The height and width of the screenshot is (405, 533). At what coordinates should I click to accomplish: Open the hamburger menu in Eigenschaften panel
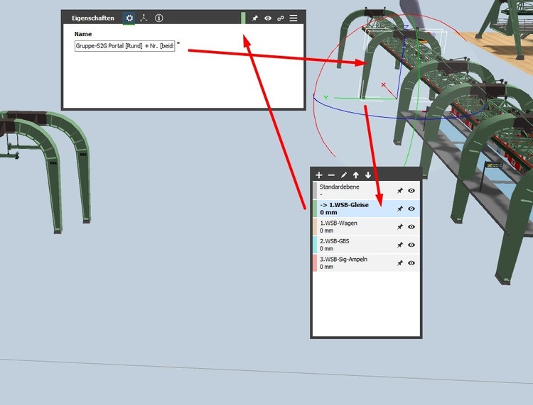[294, 18]
